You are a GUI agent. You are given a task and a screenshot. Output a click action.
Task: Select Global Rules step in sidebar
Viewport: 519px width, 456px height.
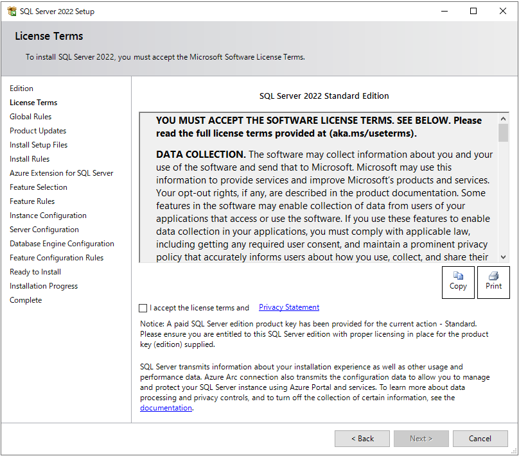point(30,117)
